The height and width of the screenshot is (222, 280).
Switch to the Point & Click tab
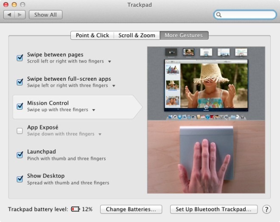coord(92,35)
